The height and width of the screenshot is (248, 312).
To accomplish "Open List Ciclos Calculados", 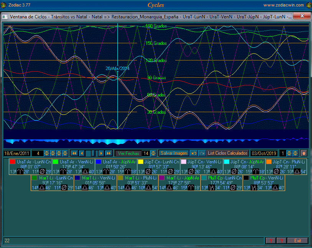I will tap(228, 153).
